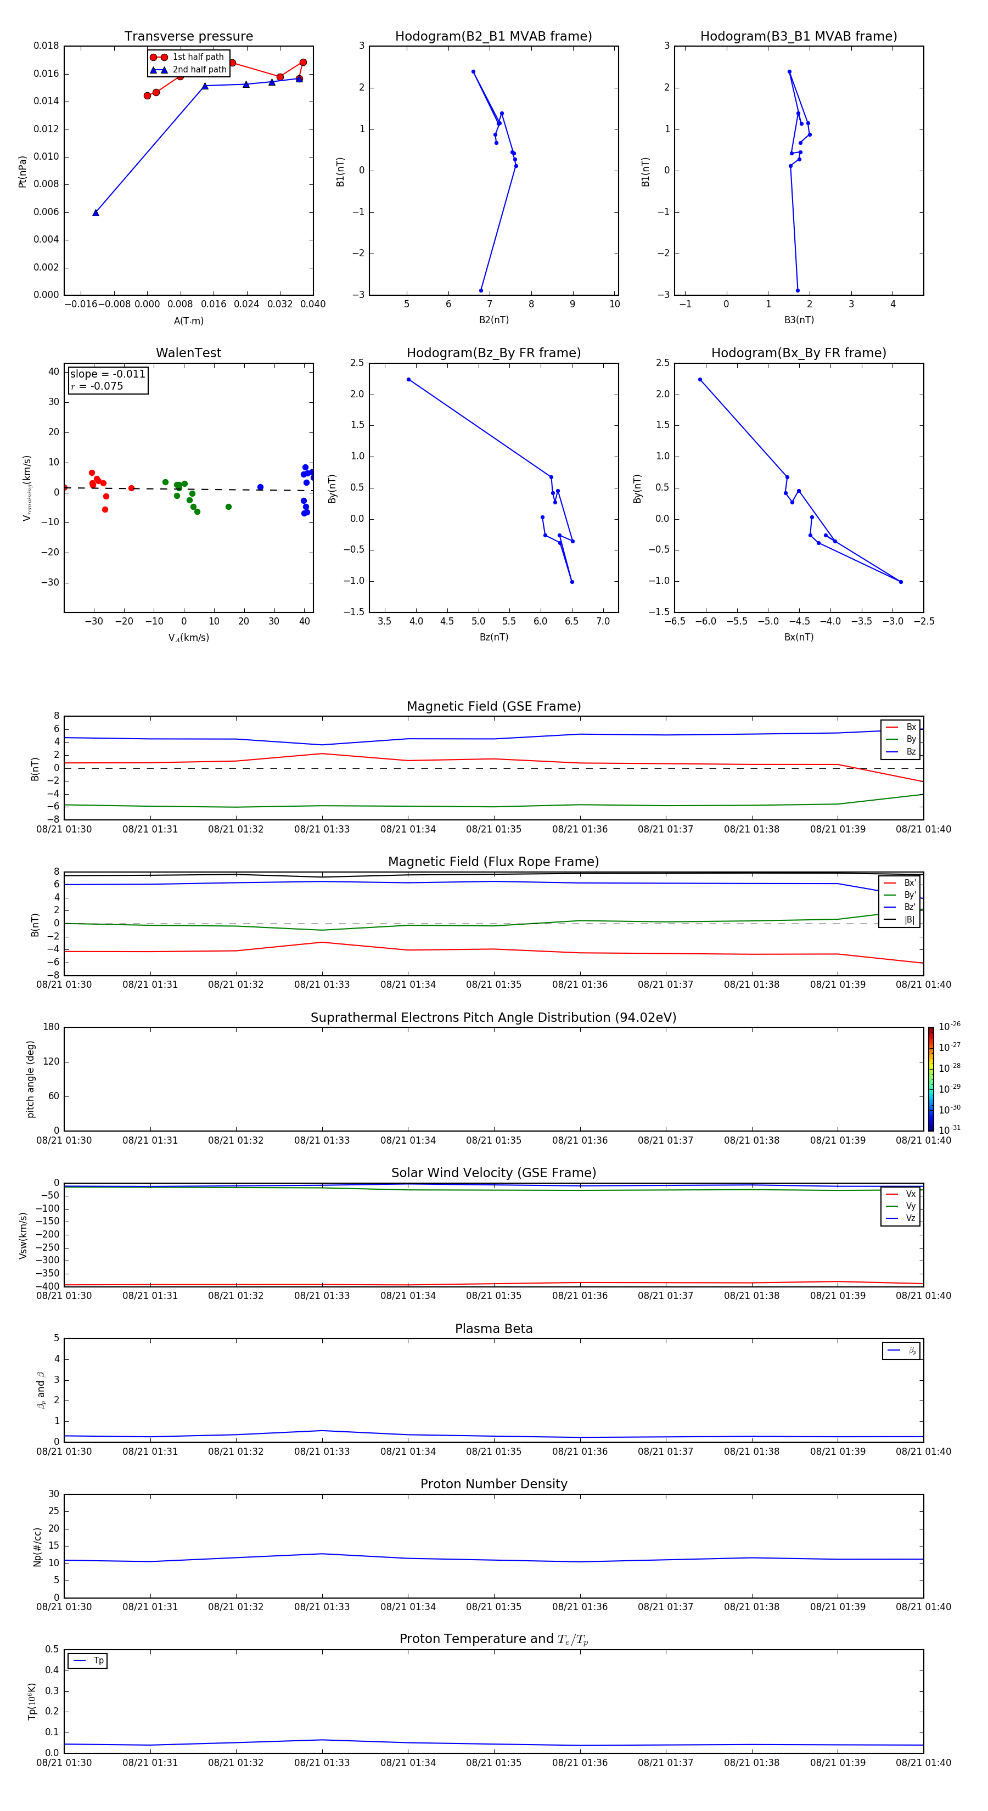Click the |B| legend entry in Flux Rope plot

pos(900,920)
